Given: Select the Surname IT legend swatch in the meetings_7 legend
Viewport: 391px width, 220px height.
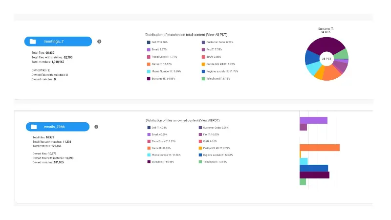Looking at the screenshot, I should pyautogui.click(x=149, y=79).
